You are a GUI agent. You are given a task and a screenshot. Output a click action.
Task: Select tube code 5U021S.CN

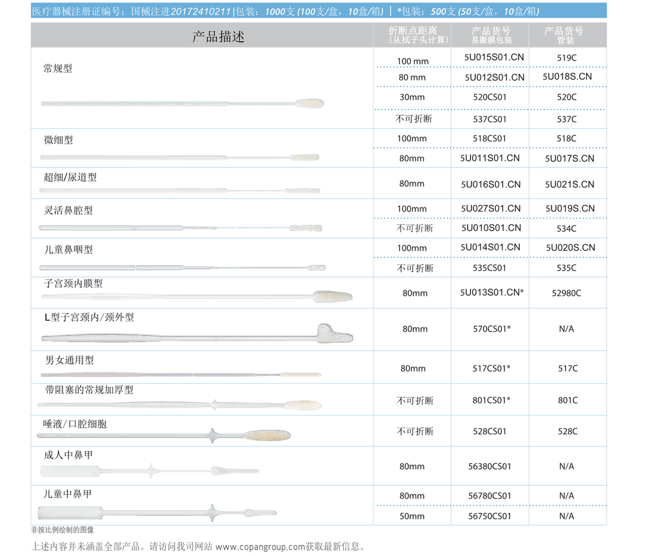pyautogui.click(x=570, y=184)
